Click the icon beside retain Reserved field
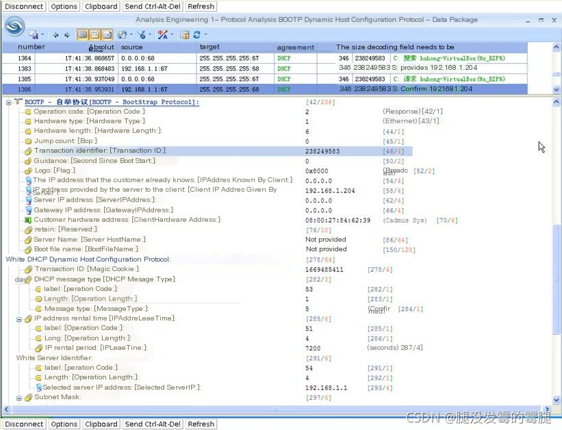 click(x=28, y=230)
